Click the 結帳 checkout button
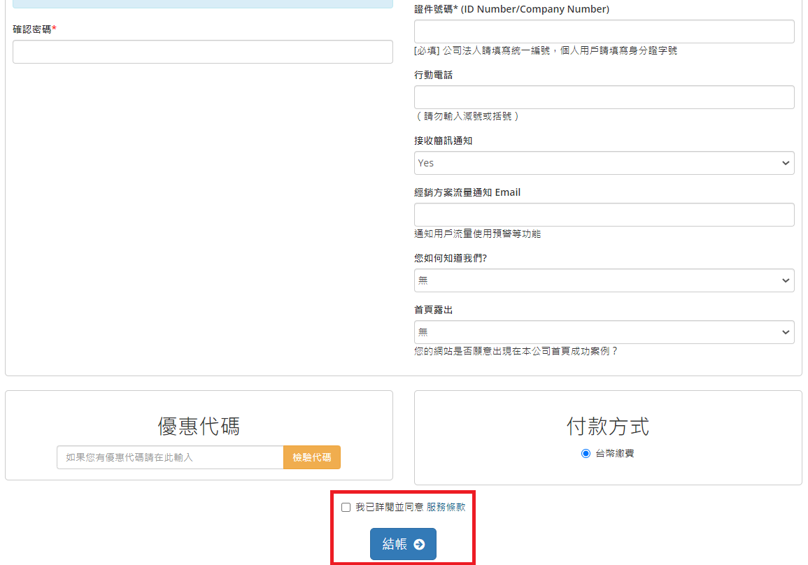 [403, 544]
